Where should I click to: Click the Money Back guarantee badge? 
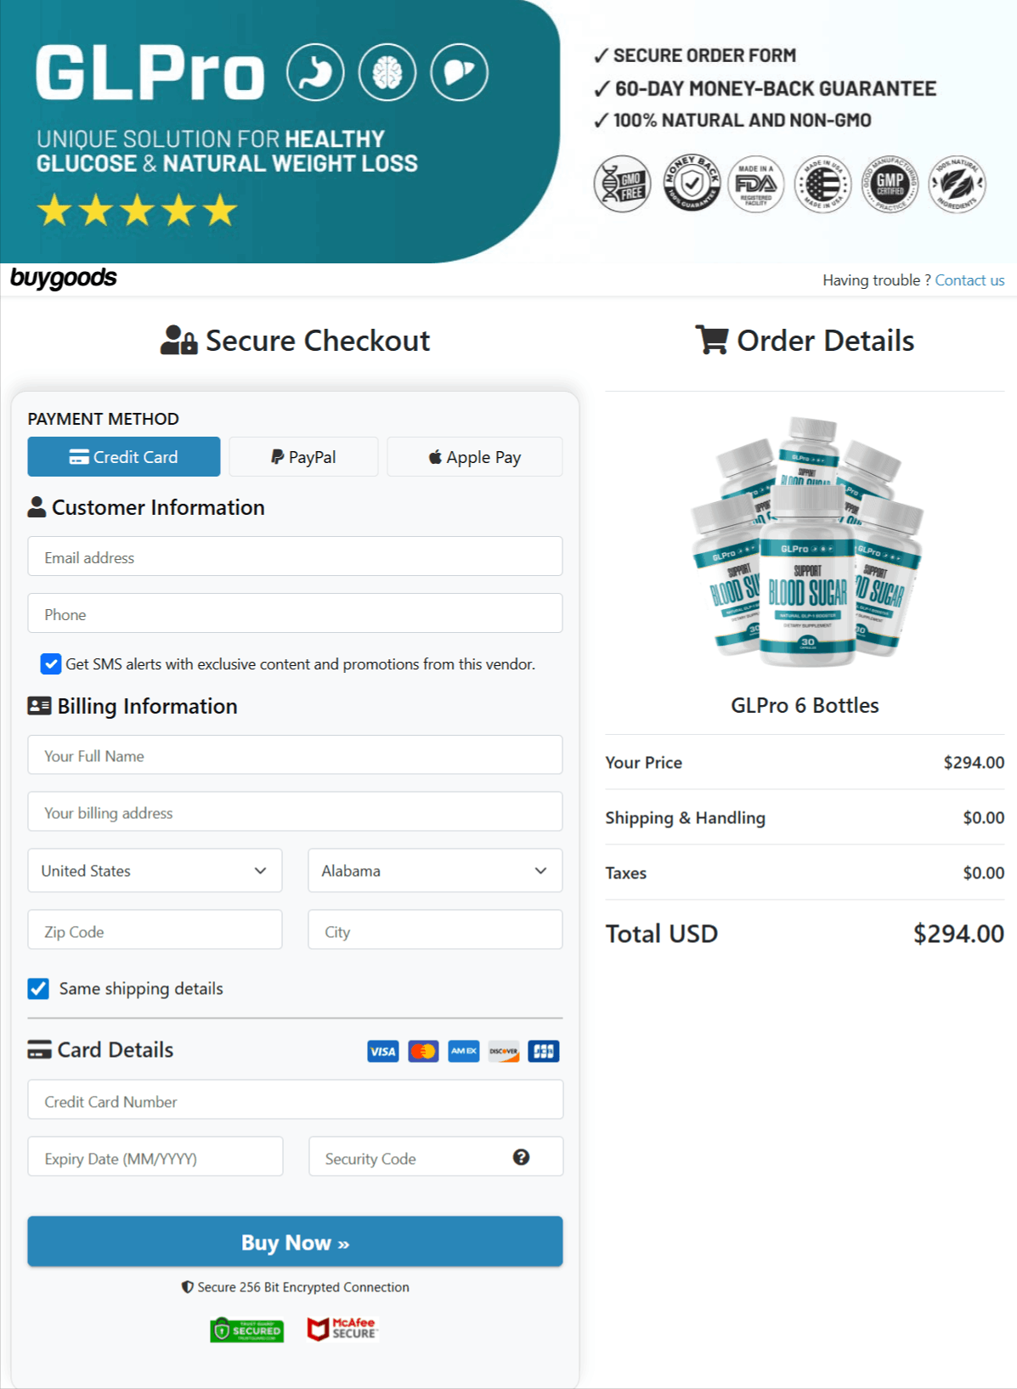pyautogui.click(x=692, y=184)
